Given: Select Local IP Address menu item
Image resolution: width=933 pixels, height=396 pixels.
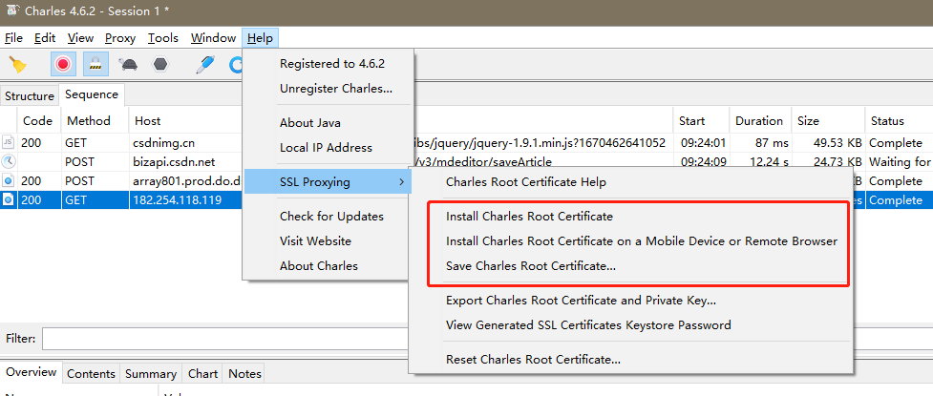Looking at the screenshot, I should click(326, 148).
